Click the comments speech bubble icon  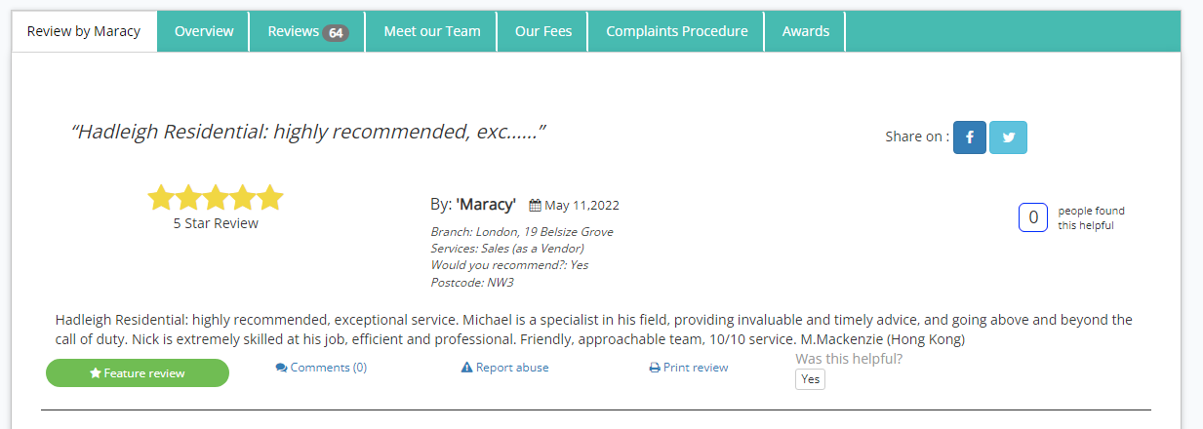point(281,368)
